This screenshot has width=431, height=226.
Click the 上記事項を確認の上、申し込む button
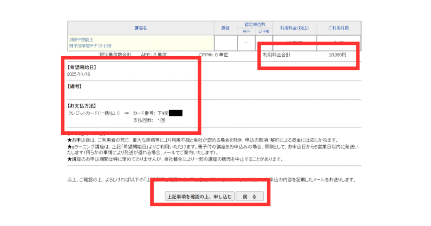coord(199,197)
